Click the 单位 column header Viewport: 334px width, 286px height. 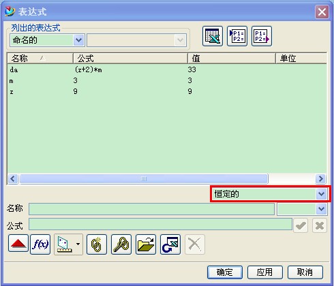(301, 59)
